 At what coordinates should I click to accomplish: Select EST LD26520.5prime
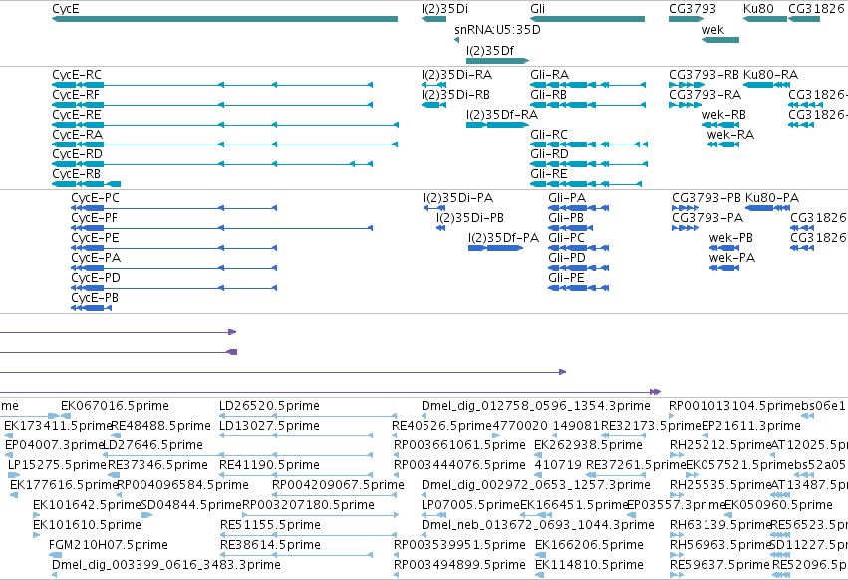(x=308, y=416)
